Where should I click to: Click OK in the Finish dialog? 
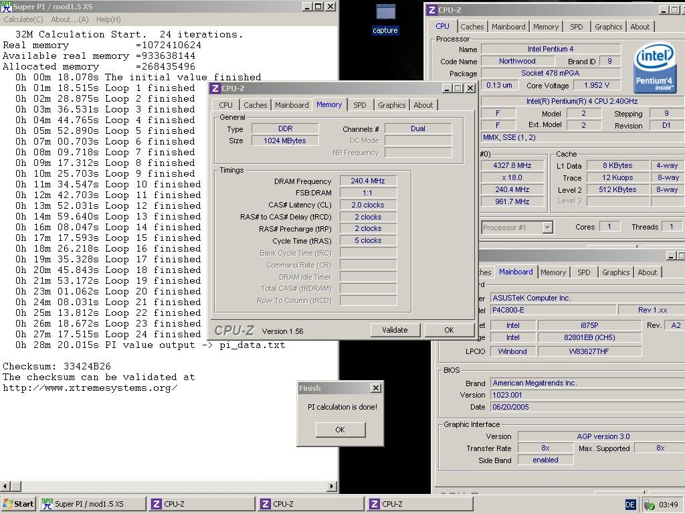coord(340,430)
